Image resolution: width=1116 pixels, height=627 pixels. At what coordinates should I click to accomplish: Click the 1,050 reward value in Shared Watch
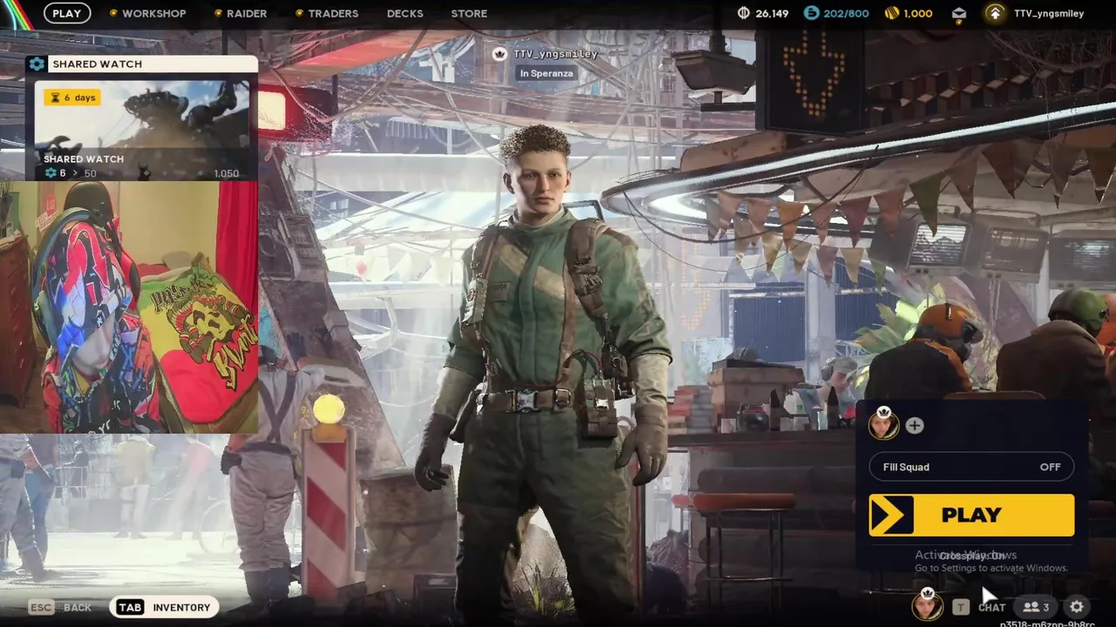[x=226, y=173]
